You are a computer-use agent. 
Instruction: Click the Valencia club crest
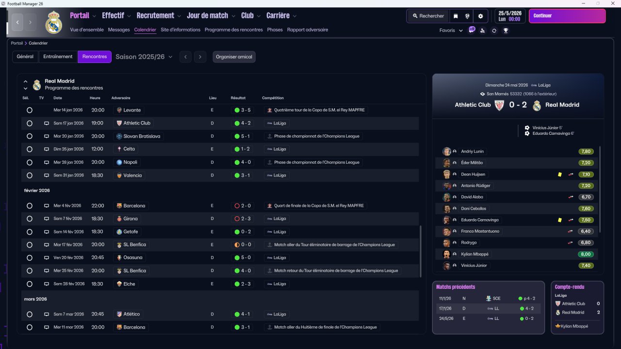pyautogui.click(x=119, y=175)
